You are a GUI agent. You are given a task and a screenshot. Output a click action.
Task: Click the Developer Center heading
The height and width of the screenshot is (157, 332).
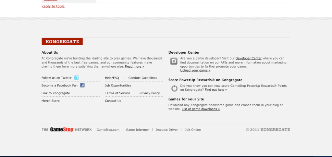[x=184, y=52]
